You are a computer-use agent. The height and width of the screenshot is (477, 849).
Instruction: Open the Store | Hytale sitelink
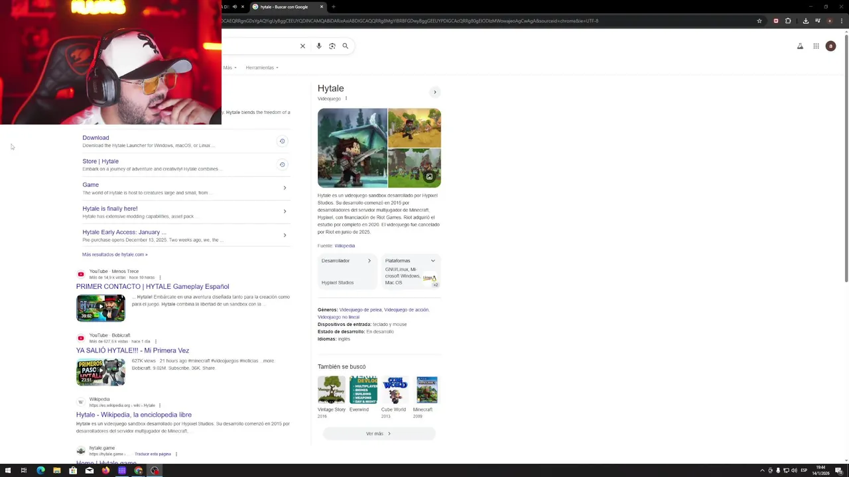coord(100,161)
